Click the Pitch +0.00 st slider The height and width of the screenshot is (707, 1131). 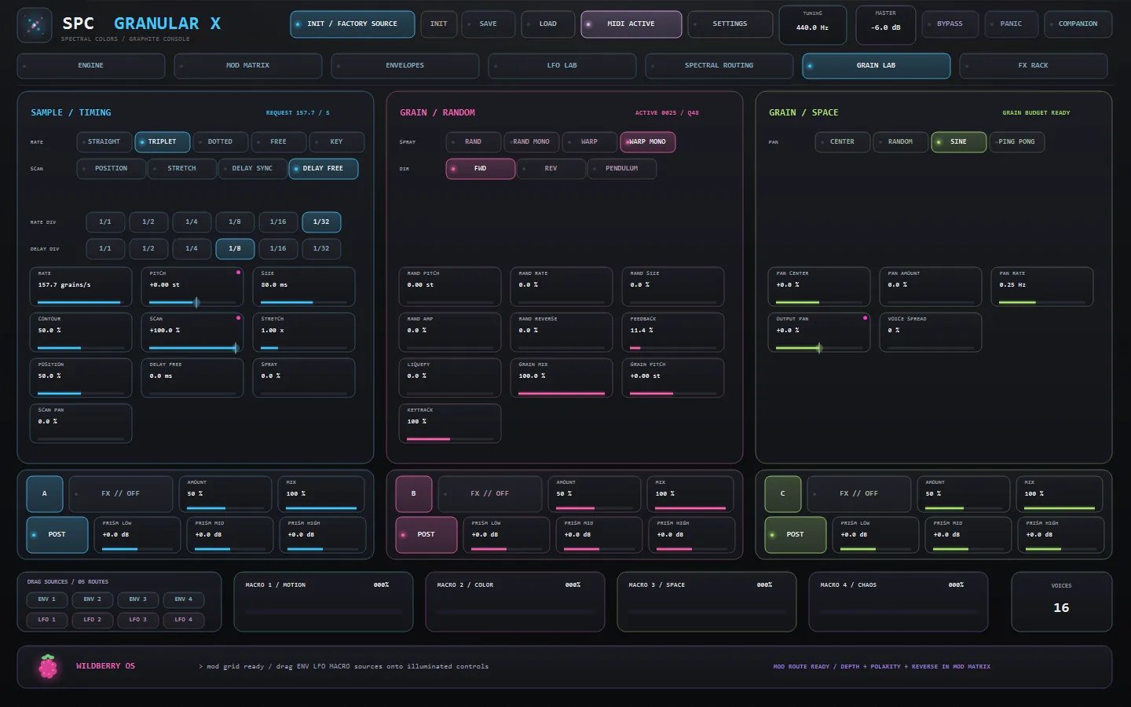pyautogui.click(x=192, y=287)
